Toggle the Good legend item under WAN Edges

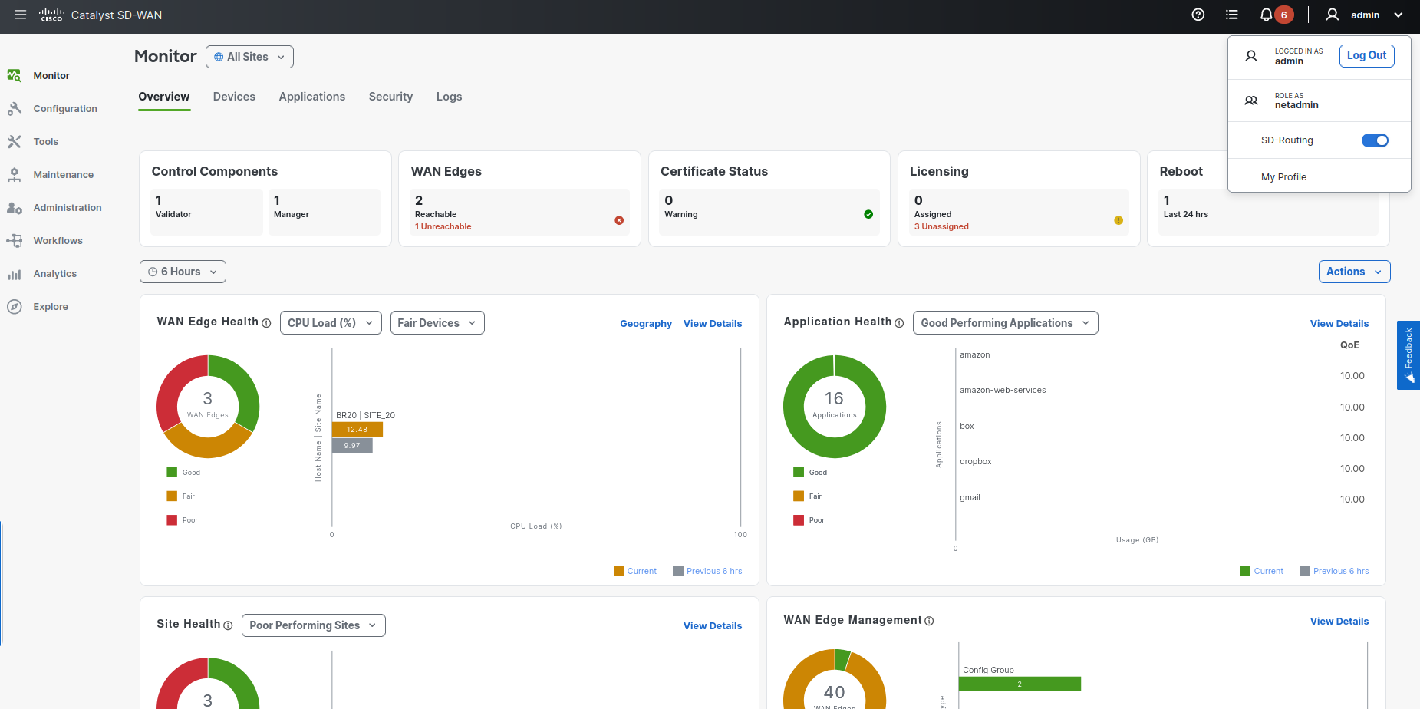click(x=183, y=473)
